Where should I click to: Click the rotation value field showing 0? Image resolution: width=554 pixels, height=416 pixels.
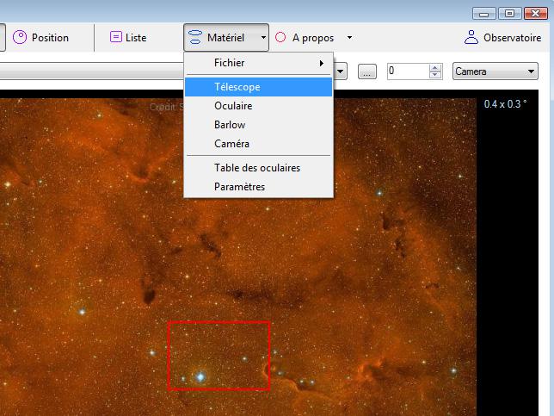408,71
